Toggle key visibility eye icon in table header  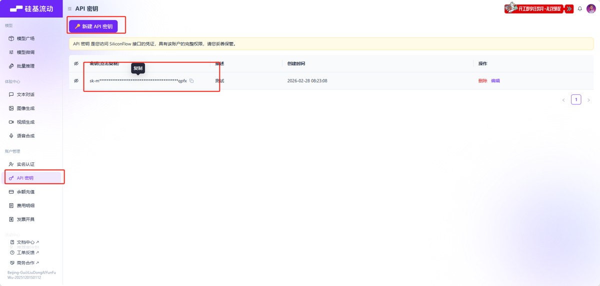point(76,63)
